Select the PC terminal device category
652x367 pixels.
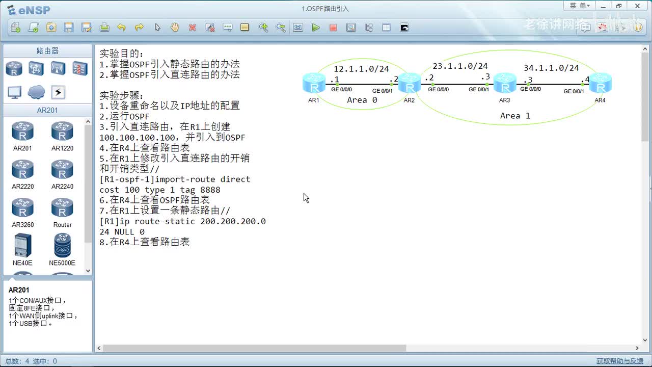(14, 92)
